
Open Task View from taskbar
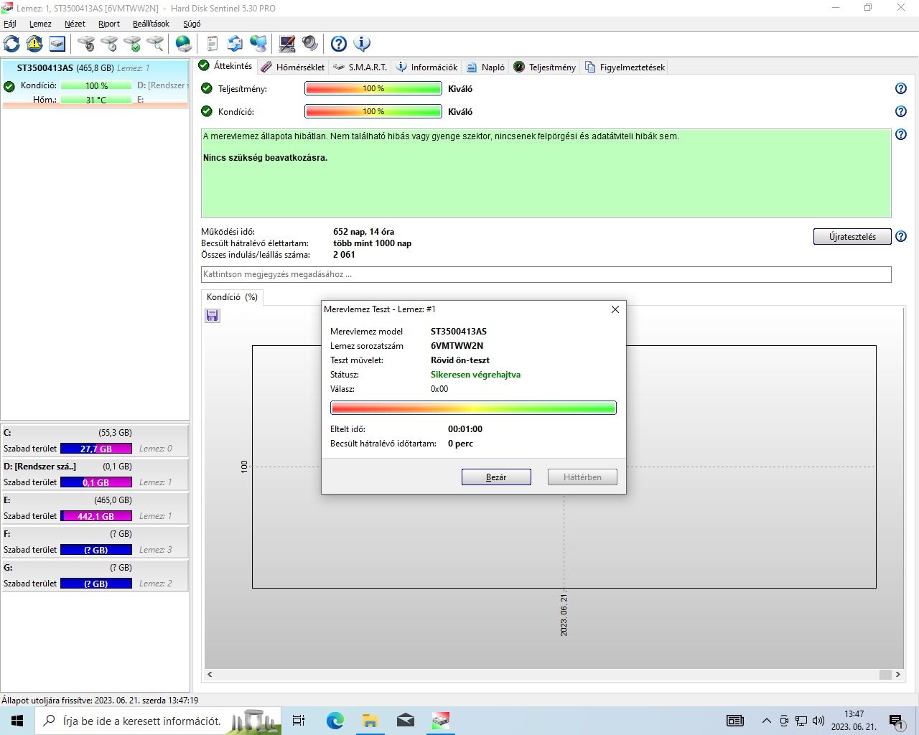(299, 721)
